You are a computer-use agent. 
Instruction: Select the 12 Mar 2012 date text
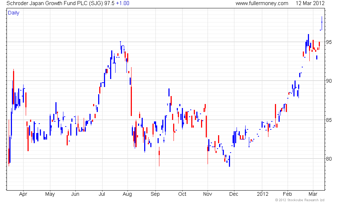[310, 3]
